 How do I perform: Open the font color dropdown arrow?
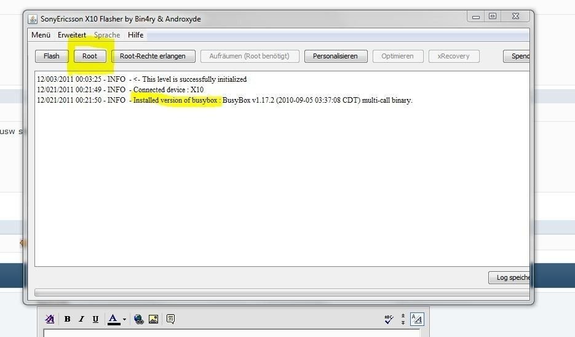coord(125,319)
